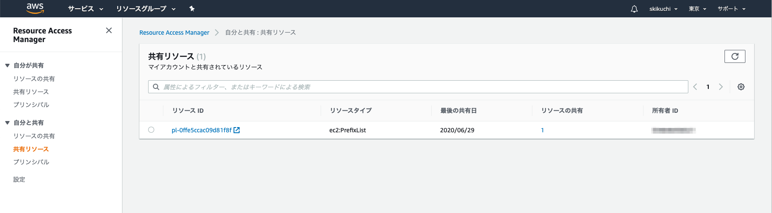Open the skikuchi account menu
Viewport: 772px width, 213px height.
point(663,9)
